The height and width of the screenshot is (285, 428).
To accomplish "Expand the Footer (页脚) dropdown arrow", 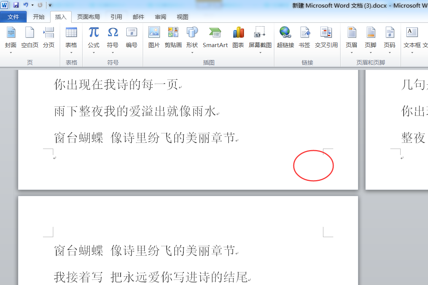I will point(371,52).
